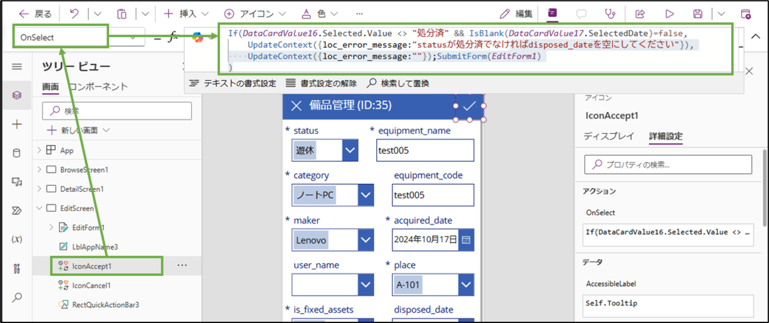
Task: Click the tree view 検索 search box
Action: click(117, 110)
